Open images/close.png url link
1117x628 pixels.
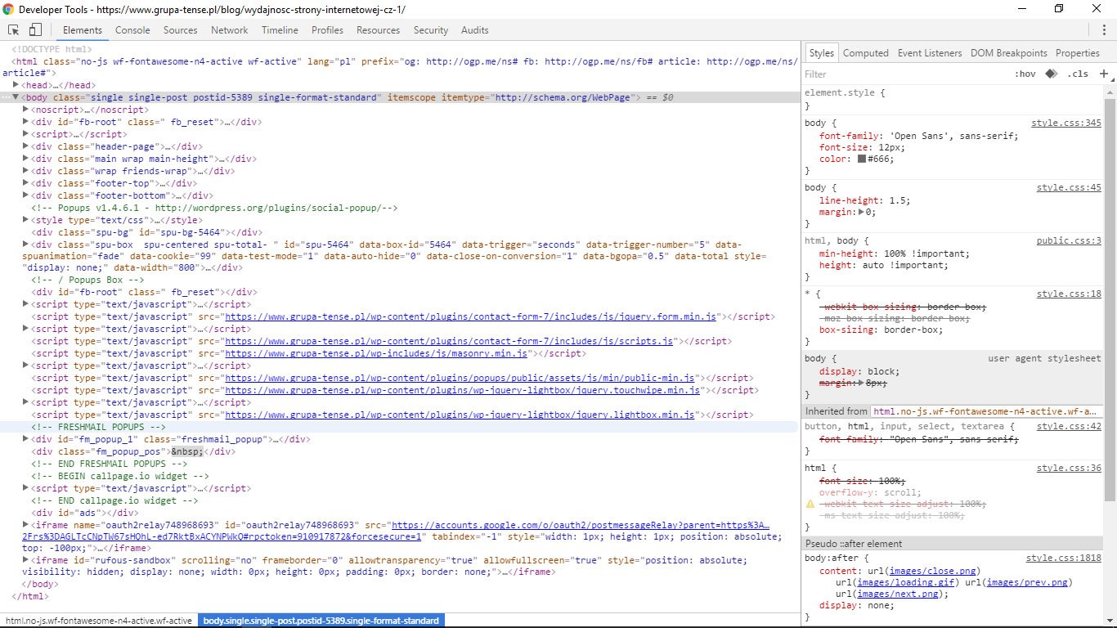click(934, 571)
